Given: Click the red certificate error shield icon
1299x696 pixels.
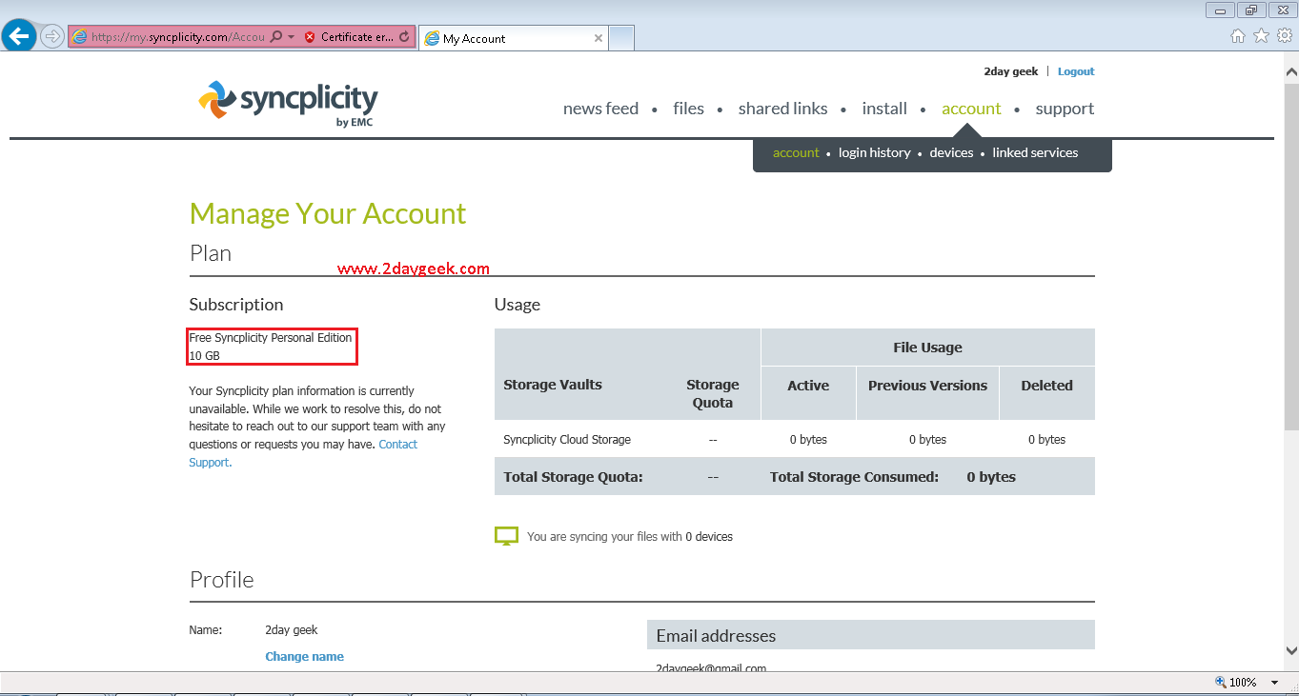Looking at the screenshot, I should click(310, 37).
